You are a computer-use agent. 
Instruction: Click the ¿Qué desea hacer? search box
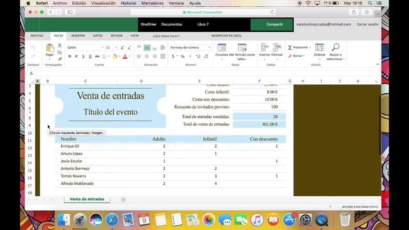(166, 36)
